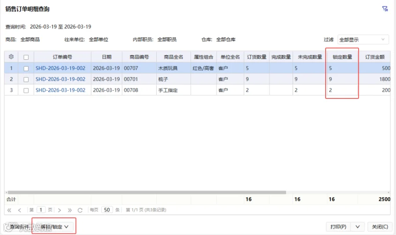
Task: Sort by 订单编号 column header
Action: pos(62,57)
